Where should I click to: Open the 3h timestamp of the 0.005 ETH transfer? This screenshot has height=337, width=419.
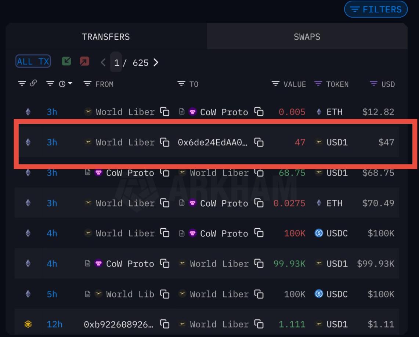[52, 112]
